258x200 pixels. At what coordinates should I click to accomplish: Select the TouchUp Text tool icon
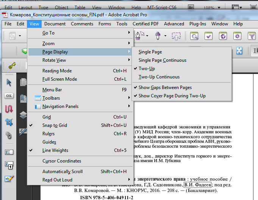(9, 152)
